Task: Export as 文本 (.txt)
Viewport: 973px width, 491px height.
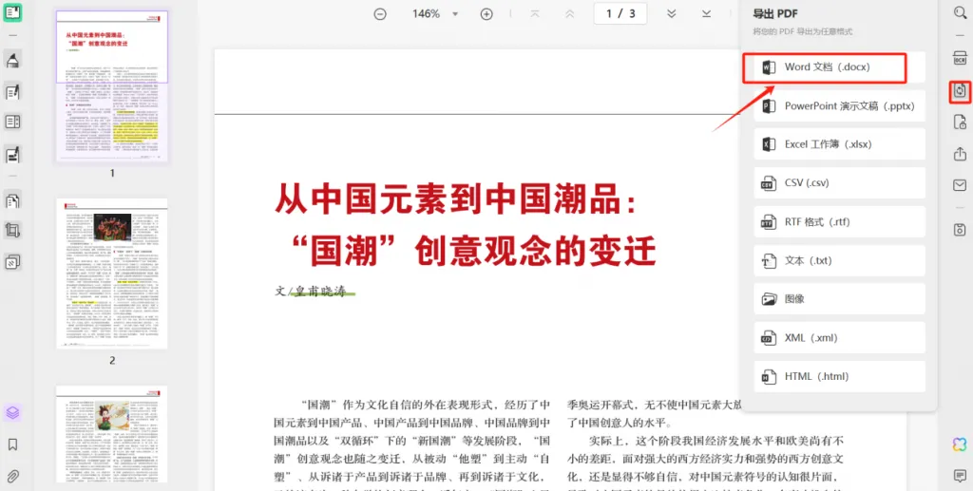Action: point(839,261)
